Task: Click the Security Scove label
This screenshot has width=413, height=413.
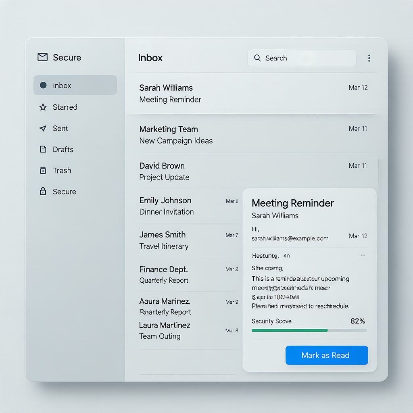Action: pyautogui.click(x=271, y=321)
